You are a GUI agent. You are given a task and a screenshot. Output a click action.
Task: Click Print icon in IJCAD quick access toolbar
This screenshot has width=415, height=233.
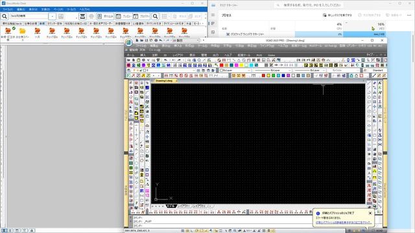pyautogui.click(x=156, y=40)
